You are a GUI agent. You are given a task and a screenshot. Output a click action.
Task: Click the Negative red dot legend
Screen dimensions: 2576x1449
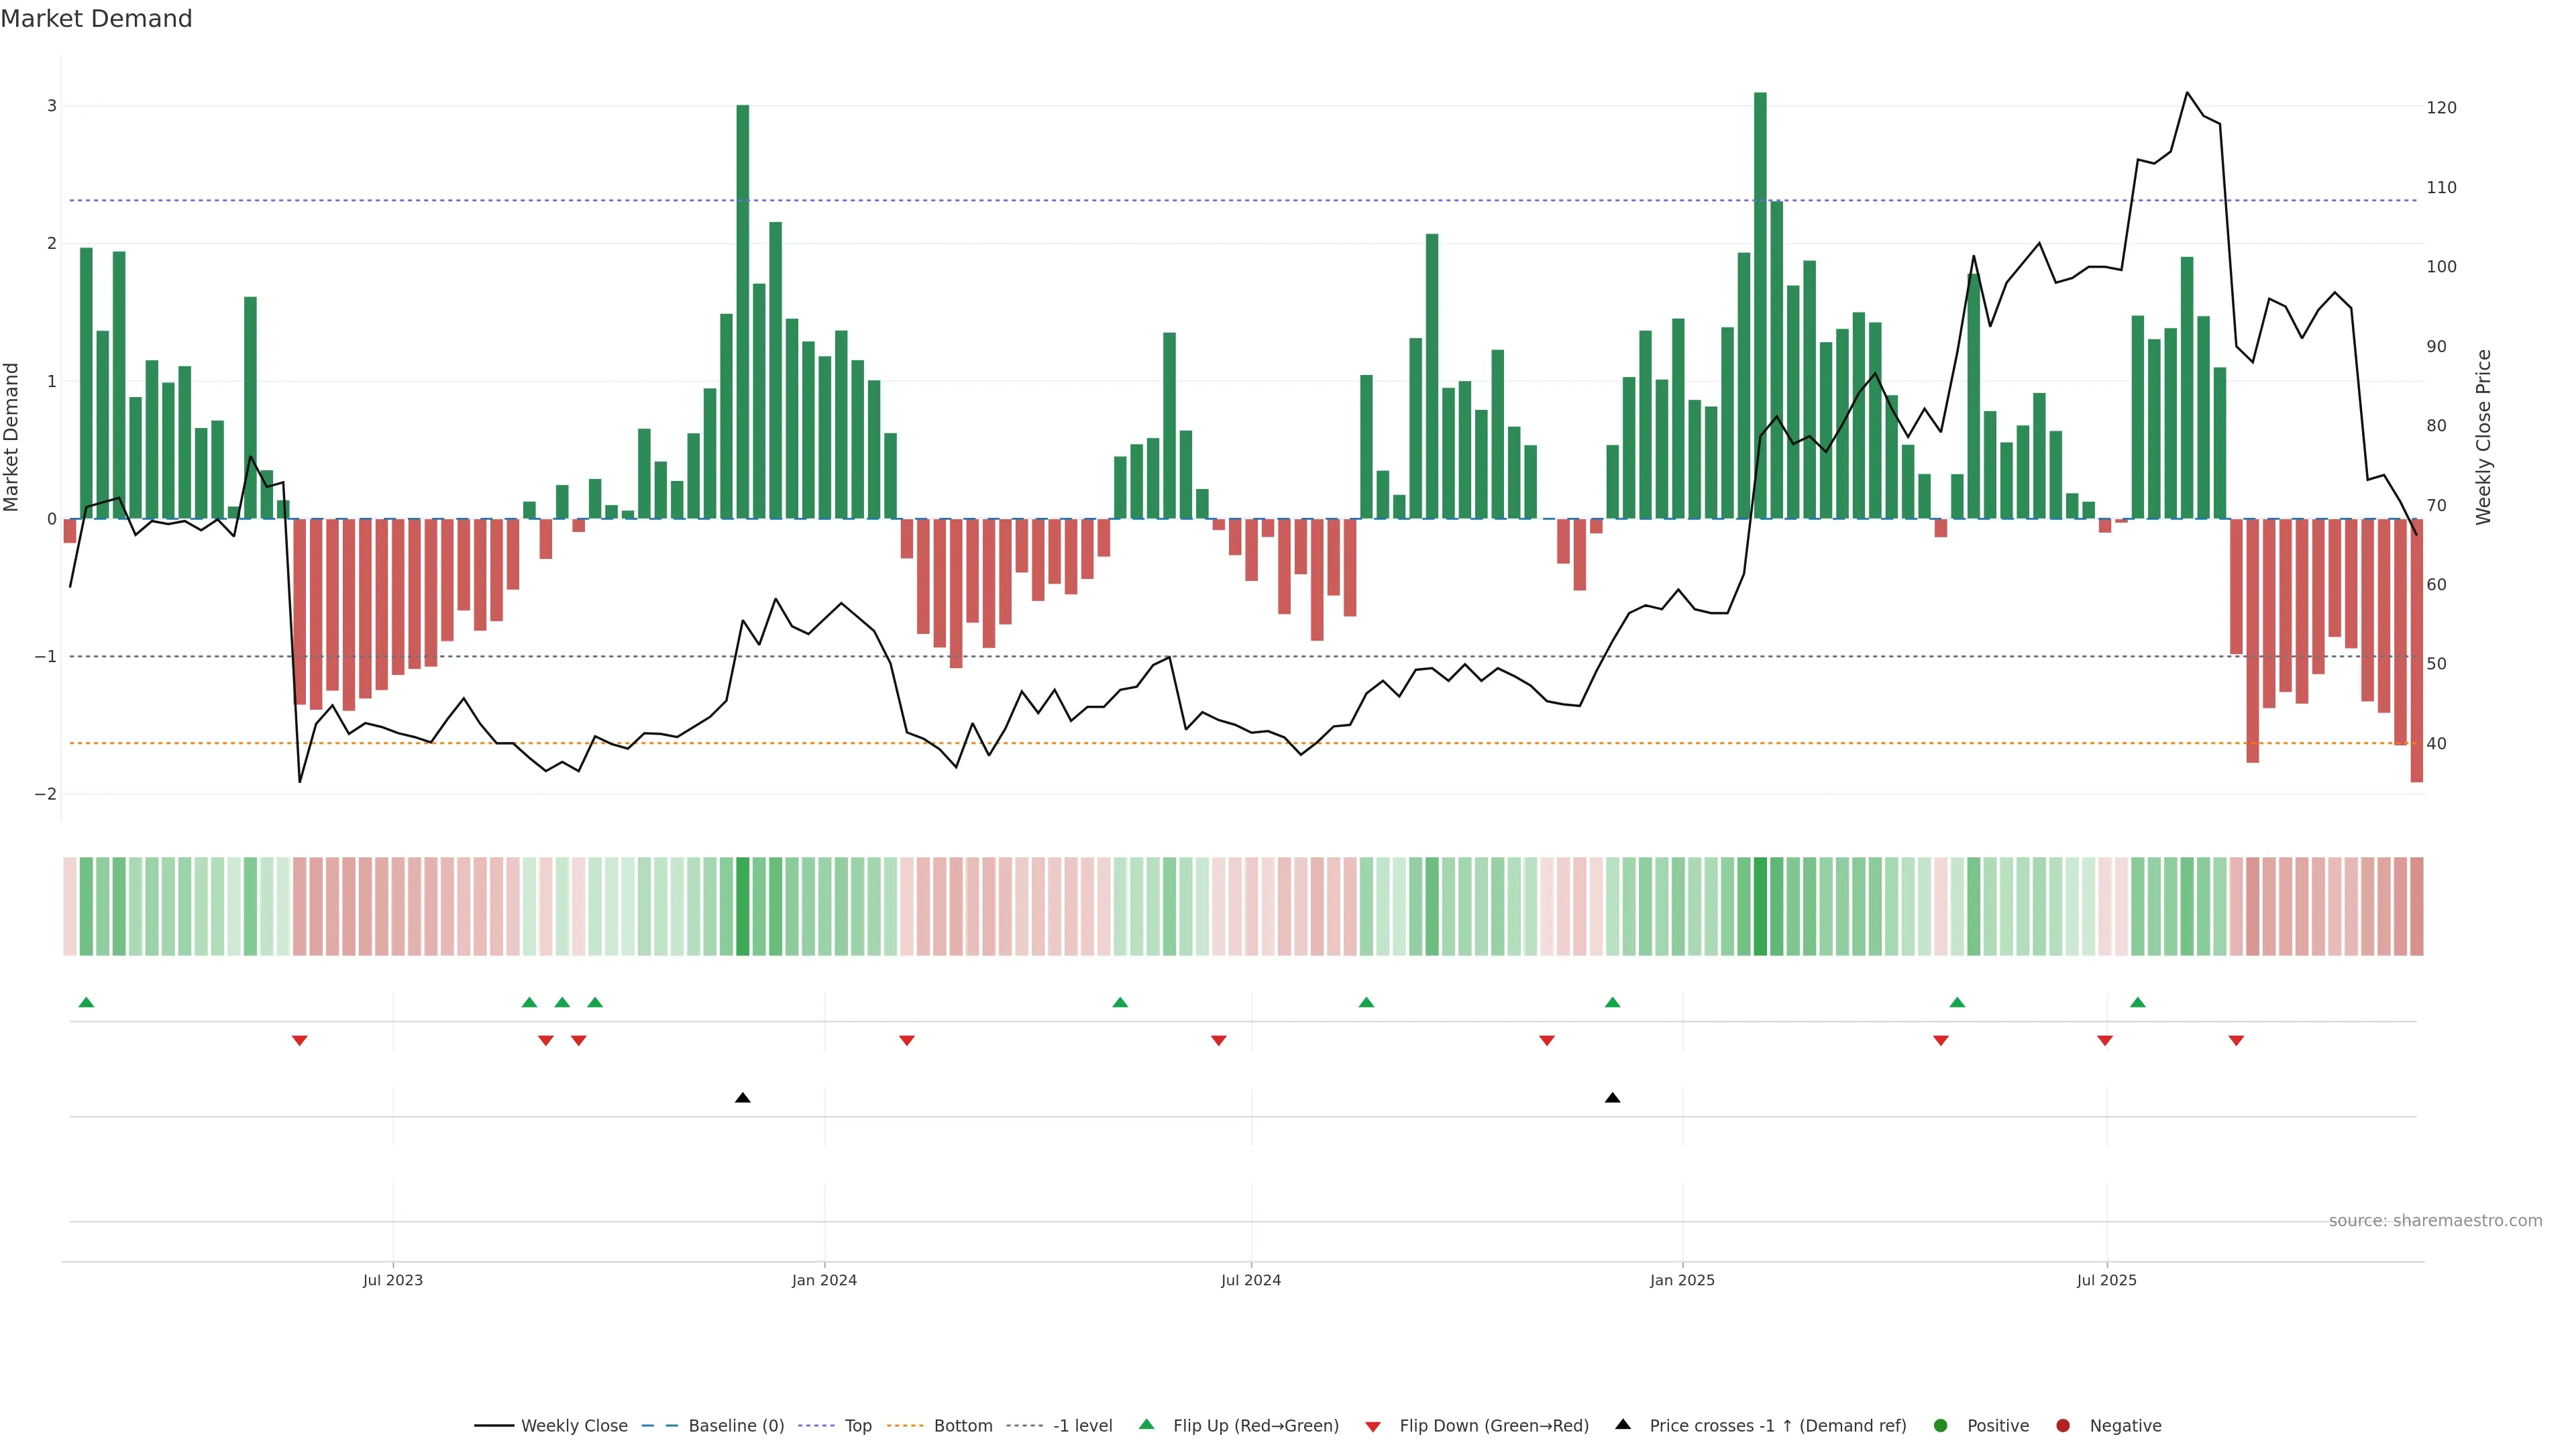pos(2063,1425)
